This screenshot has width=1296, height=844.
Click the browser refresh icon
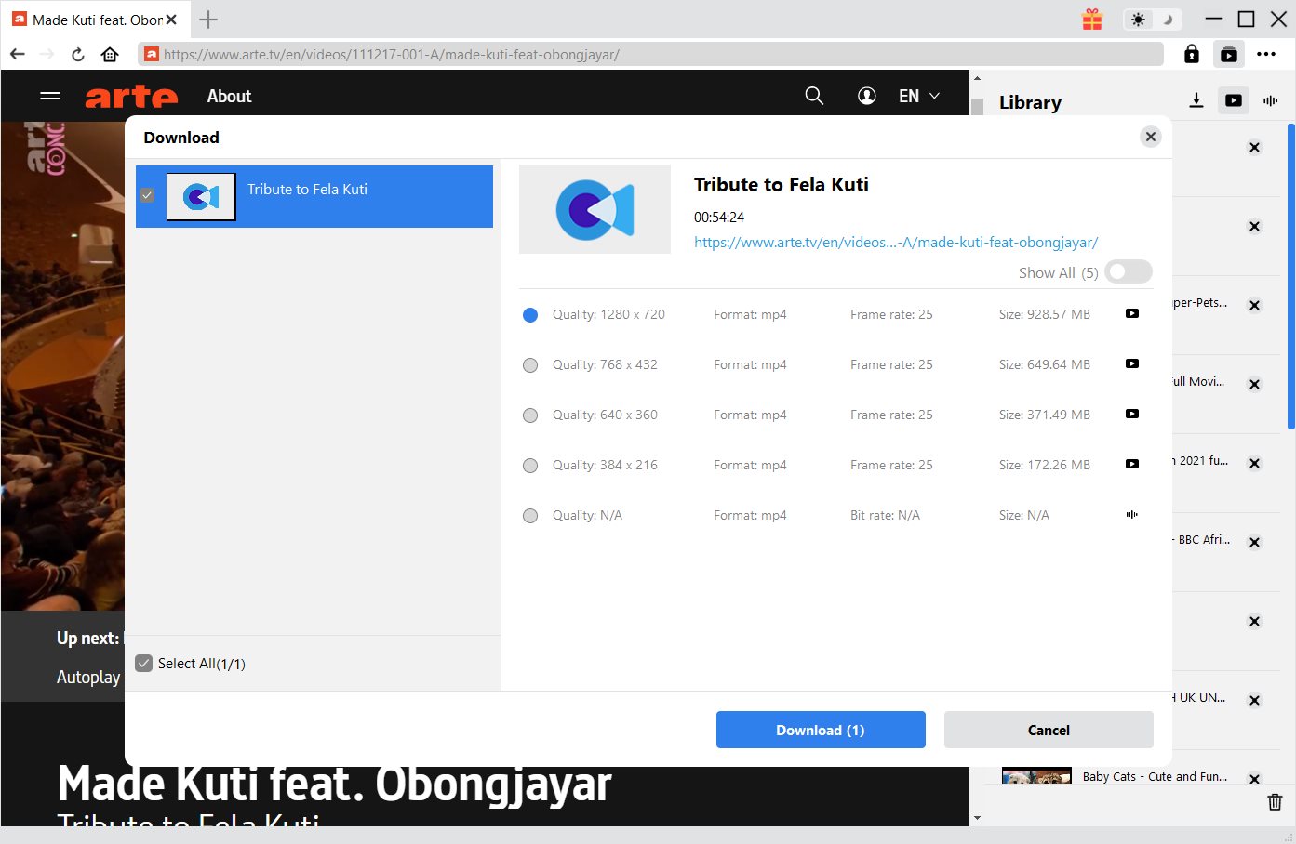point(78,55)
